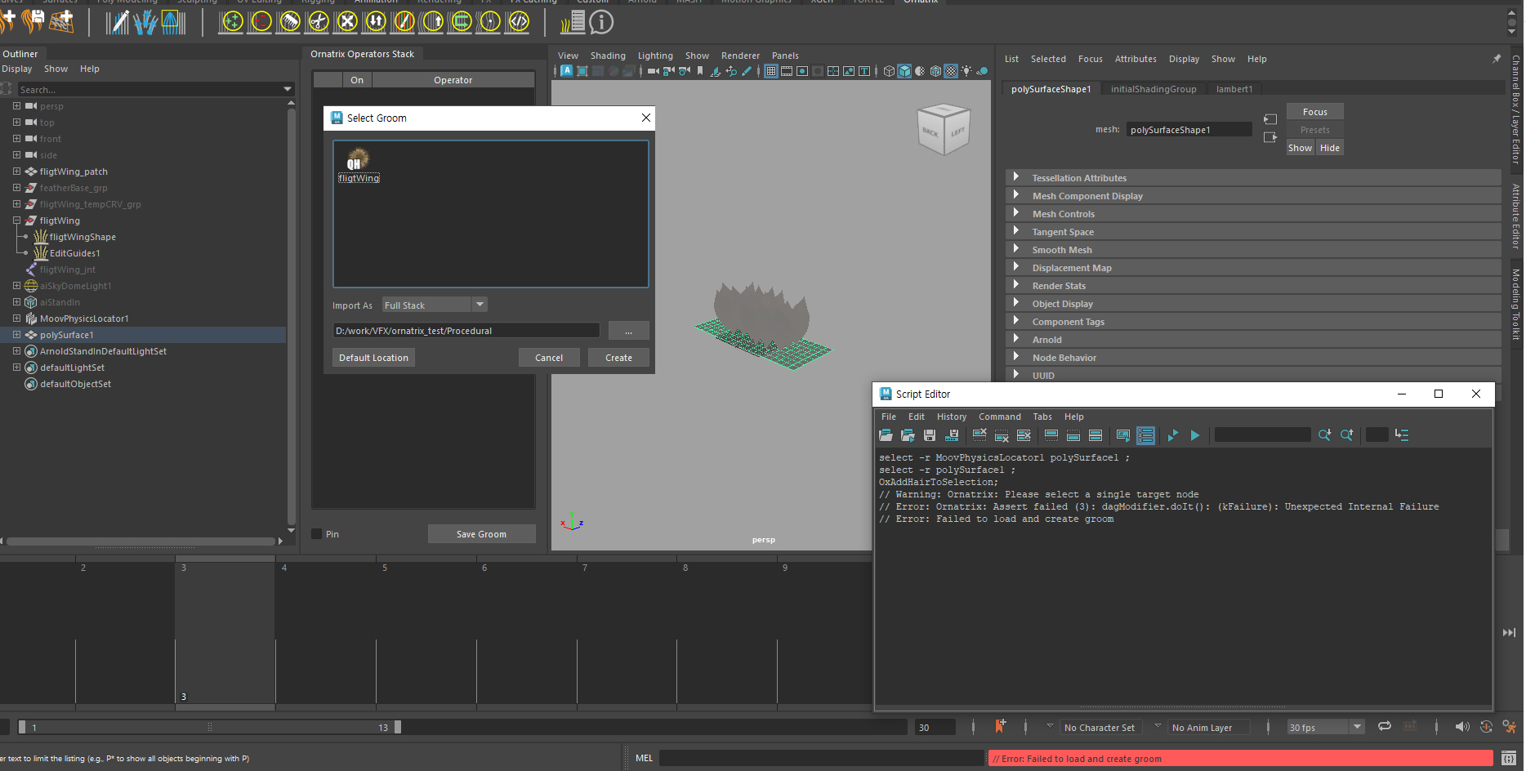Click the Save Script icon in Script Editor

tap(930, 435)
